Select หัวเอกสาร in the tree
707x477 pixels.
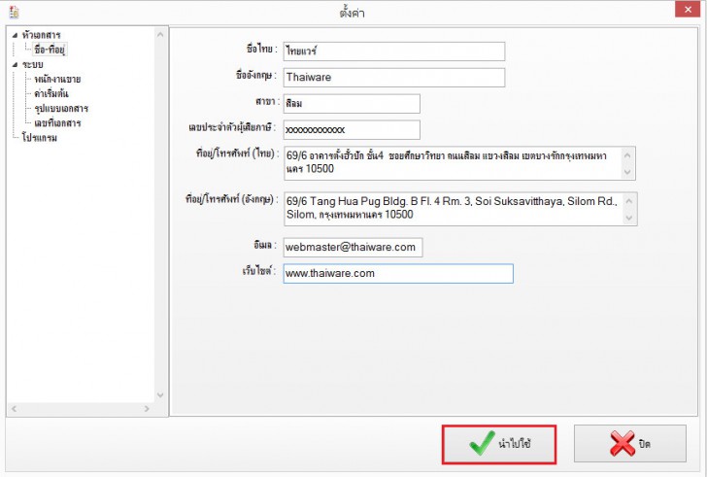coord(41,35)
